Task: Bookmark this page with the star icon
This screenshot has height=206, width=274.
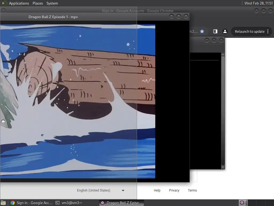Action: (202, 31)
